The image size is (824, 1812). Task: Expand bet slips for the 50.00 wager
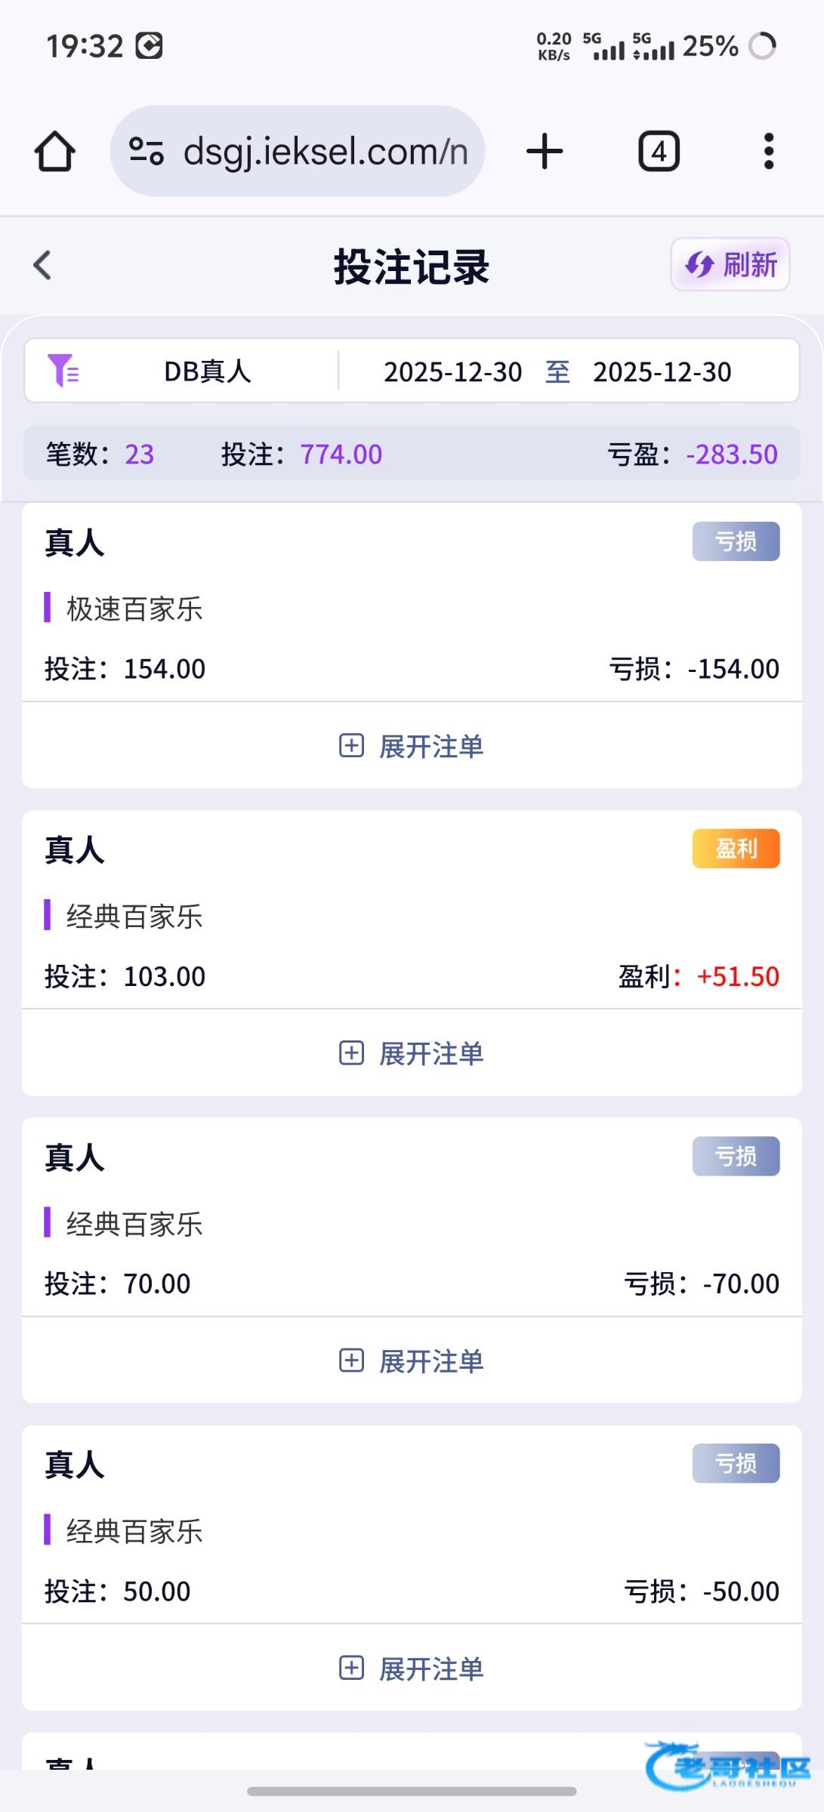tap(412, 1669)
